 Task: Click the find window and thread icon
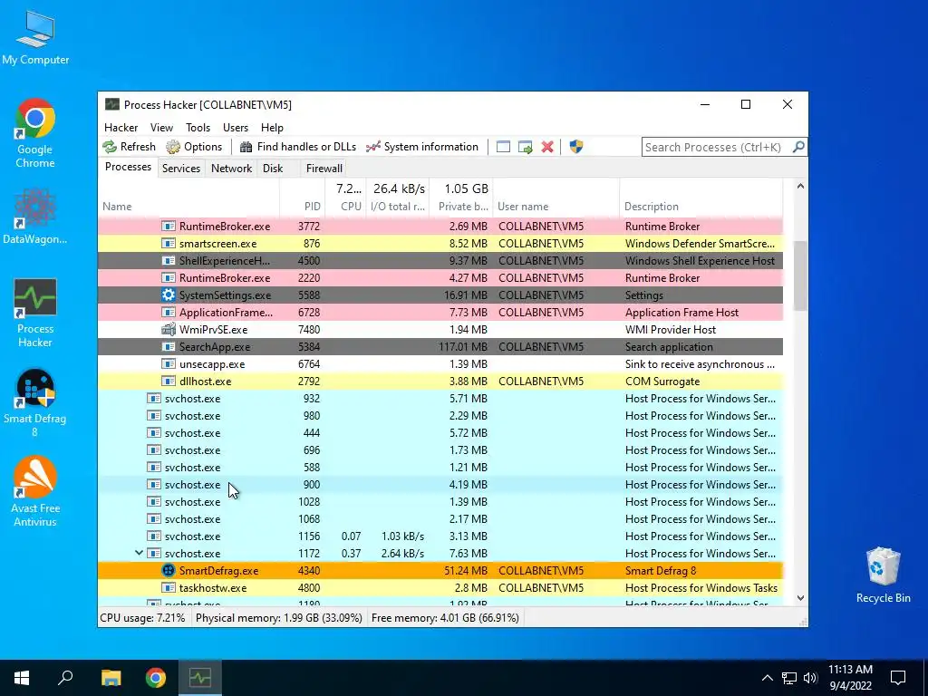tap(525, 147)
